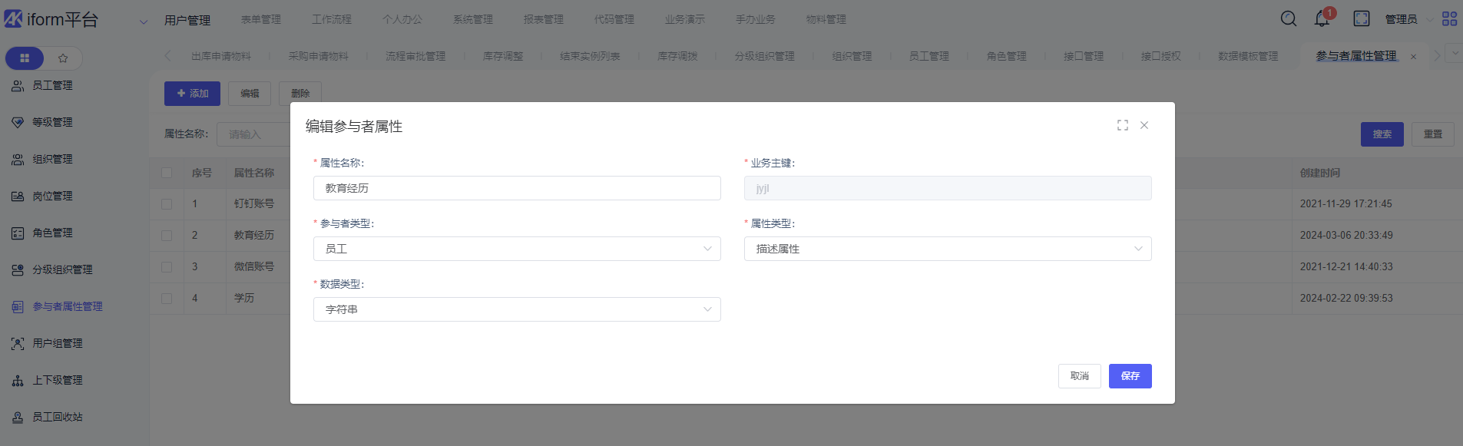Close the 参与者属性管理 tab with x icon
The height and width of the screenshot is (446, 1463).
tap(1413, 57)
